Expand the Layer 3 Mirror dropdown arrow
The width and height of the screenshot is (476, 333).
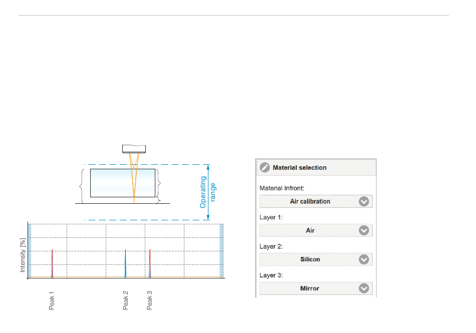tap(364, 288)
